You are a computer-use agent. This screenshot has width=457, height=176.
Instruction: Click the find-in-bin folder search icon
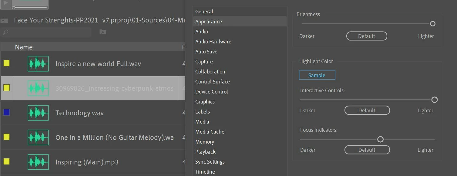[103, 32]
